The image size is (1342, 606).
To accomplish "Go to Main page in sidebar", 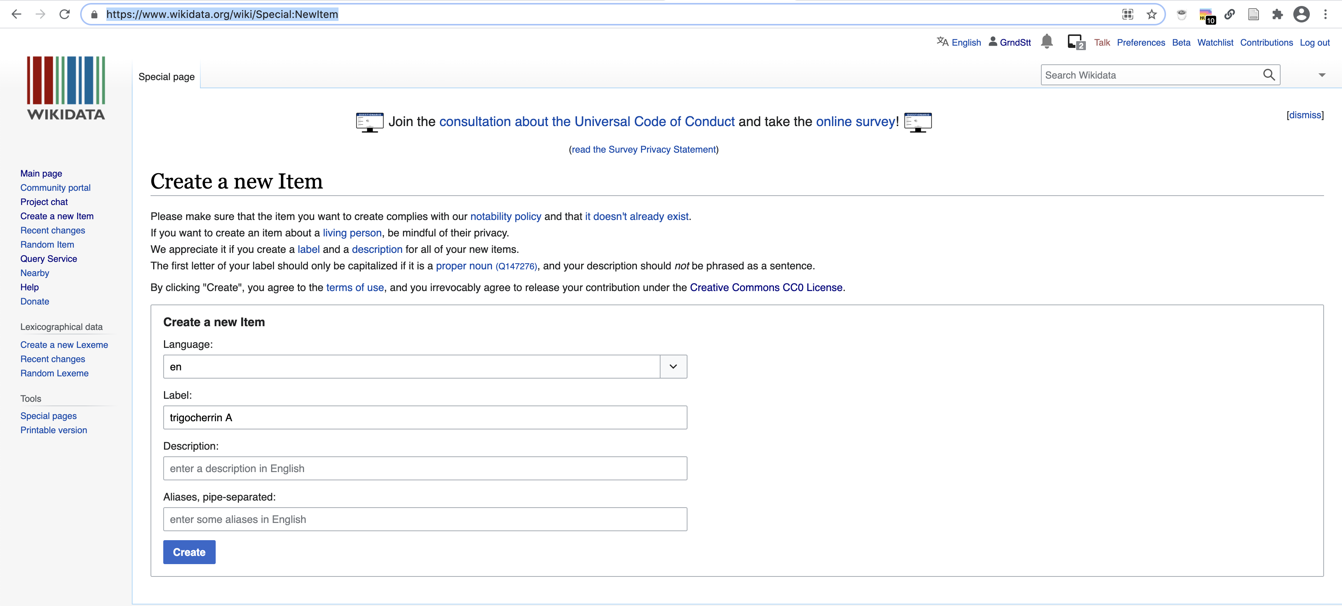I will click(41, 173).
